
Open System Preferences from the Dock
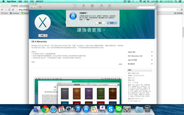[127, 109]
